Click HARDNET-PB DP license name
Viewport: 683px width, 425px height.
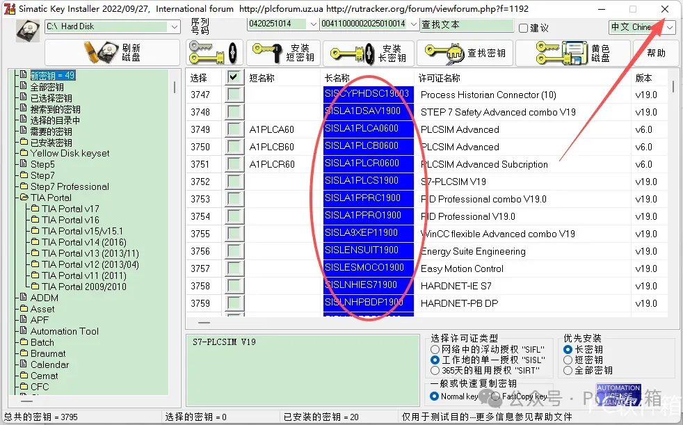coord(459,303)
